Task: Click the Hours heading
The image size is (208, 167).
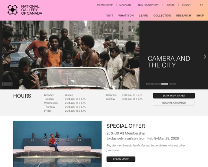Action: (22, 96)
